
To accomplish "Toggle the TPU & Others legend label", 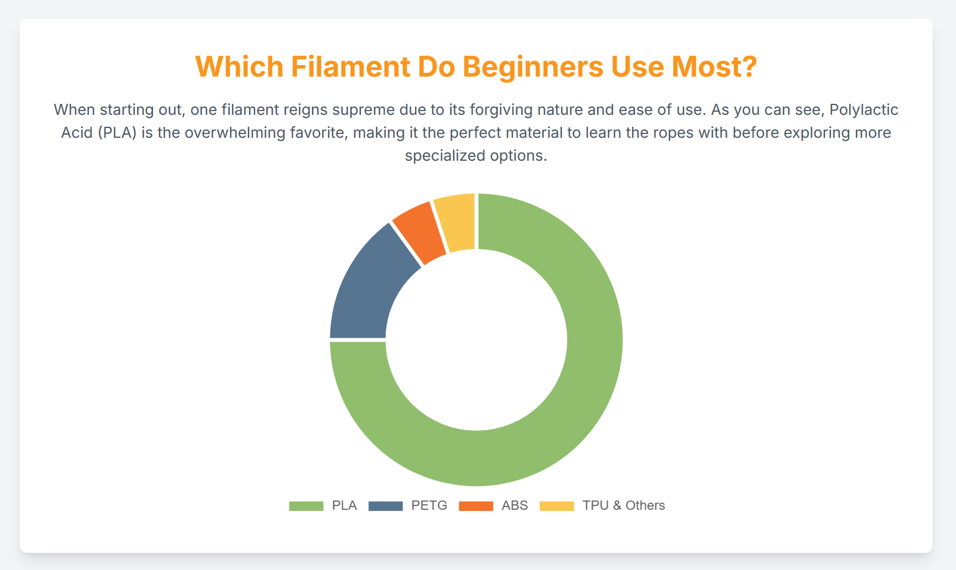I will (x=623, y=505).
